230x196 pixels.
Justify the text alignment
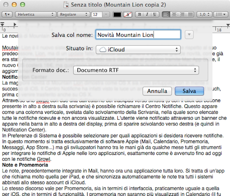pos(190,15)
